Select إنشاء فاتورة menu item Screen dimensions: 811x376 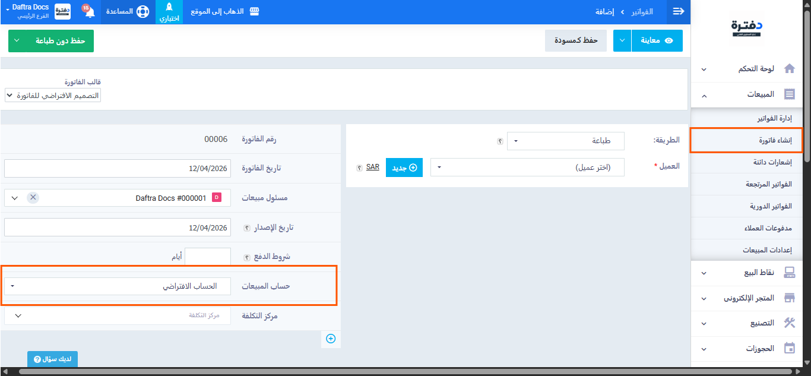(747, 141)
